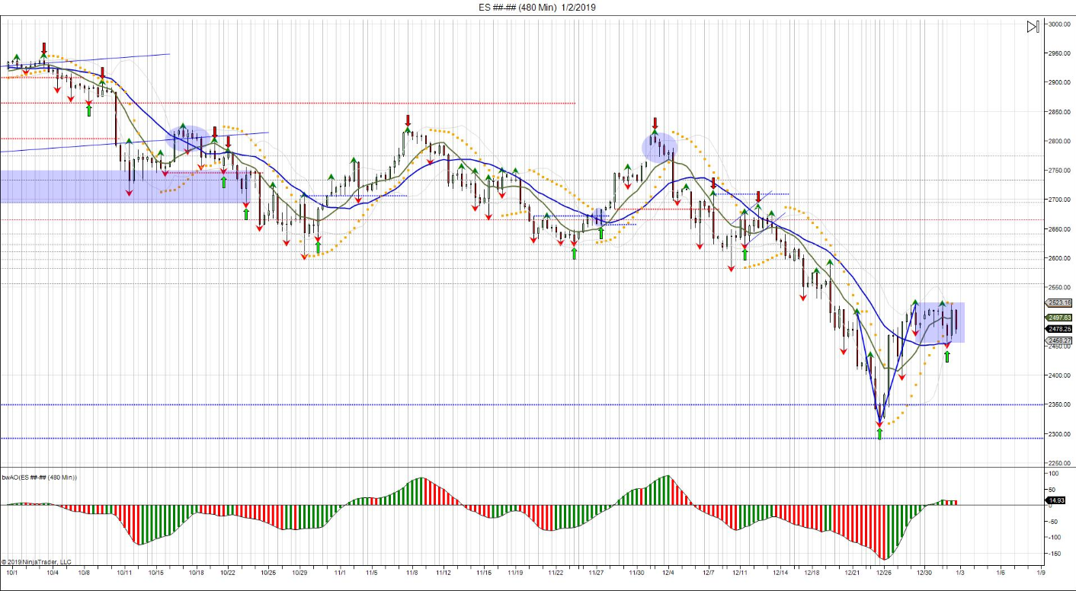
Task: Click the 10/25 date label
Action: click(267, 572)
